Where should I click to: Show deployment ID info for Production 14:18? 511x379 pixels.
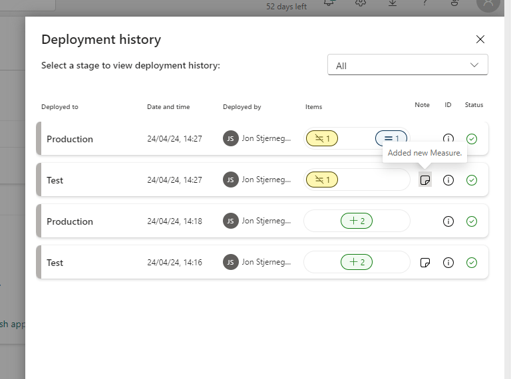point(448,221)
